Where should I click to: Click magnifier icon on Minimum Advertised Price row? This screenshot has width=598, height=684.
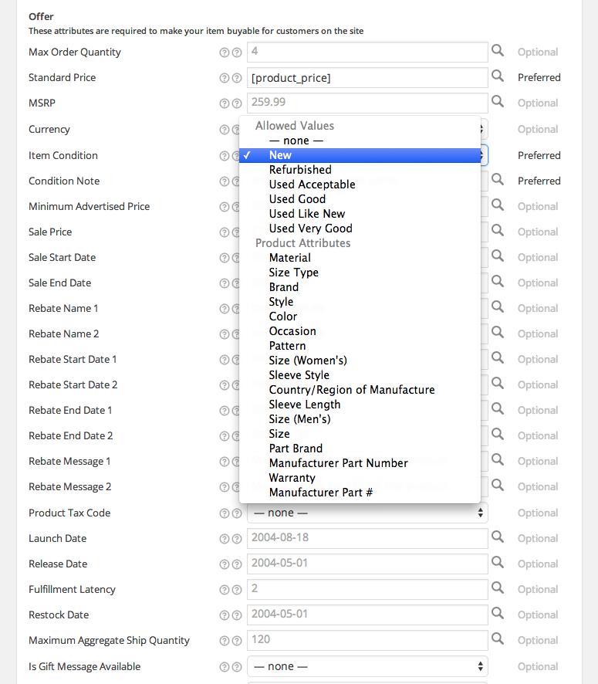click(x=498, y=205)
